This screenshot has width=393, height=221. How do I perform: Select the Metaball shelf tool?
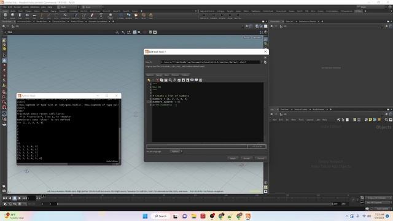click(x=128, y=16)
